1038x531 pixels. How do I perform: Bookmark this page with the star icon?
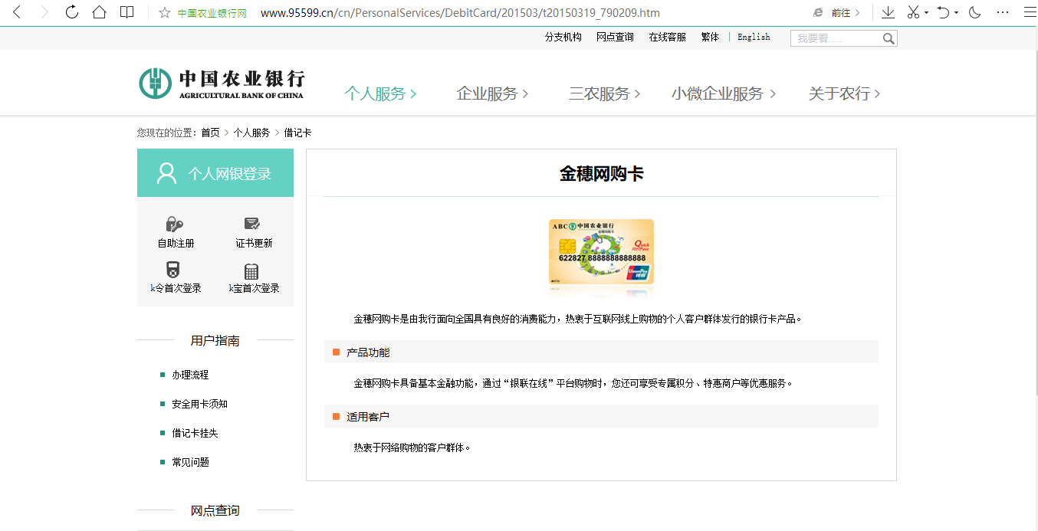pos(164,12)
